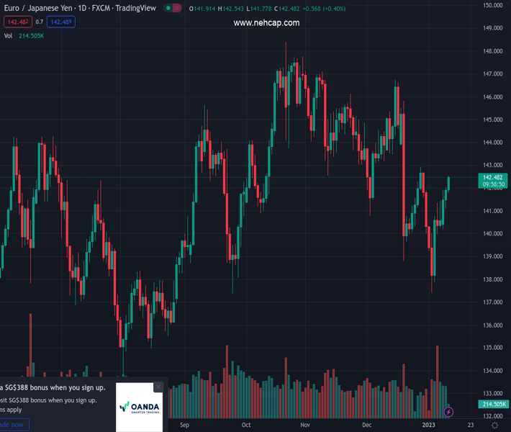Select the Vol indicator label

(8, 35)
